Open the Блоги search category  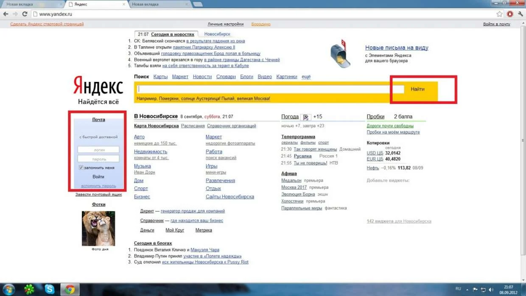246,77
